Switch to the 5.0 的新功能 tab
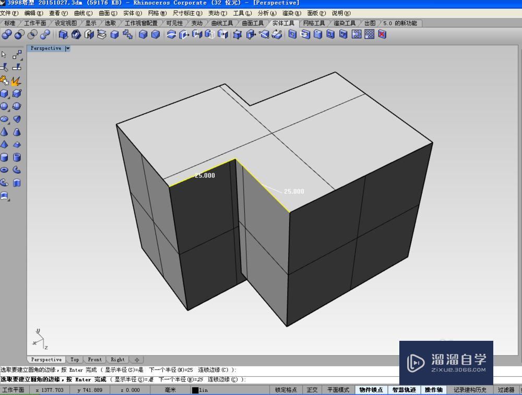This screenshot has height=395, width=522. point(400,23)
